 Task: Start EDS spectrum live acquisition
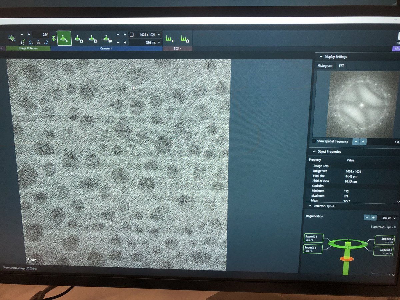170,39
